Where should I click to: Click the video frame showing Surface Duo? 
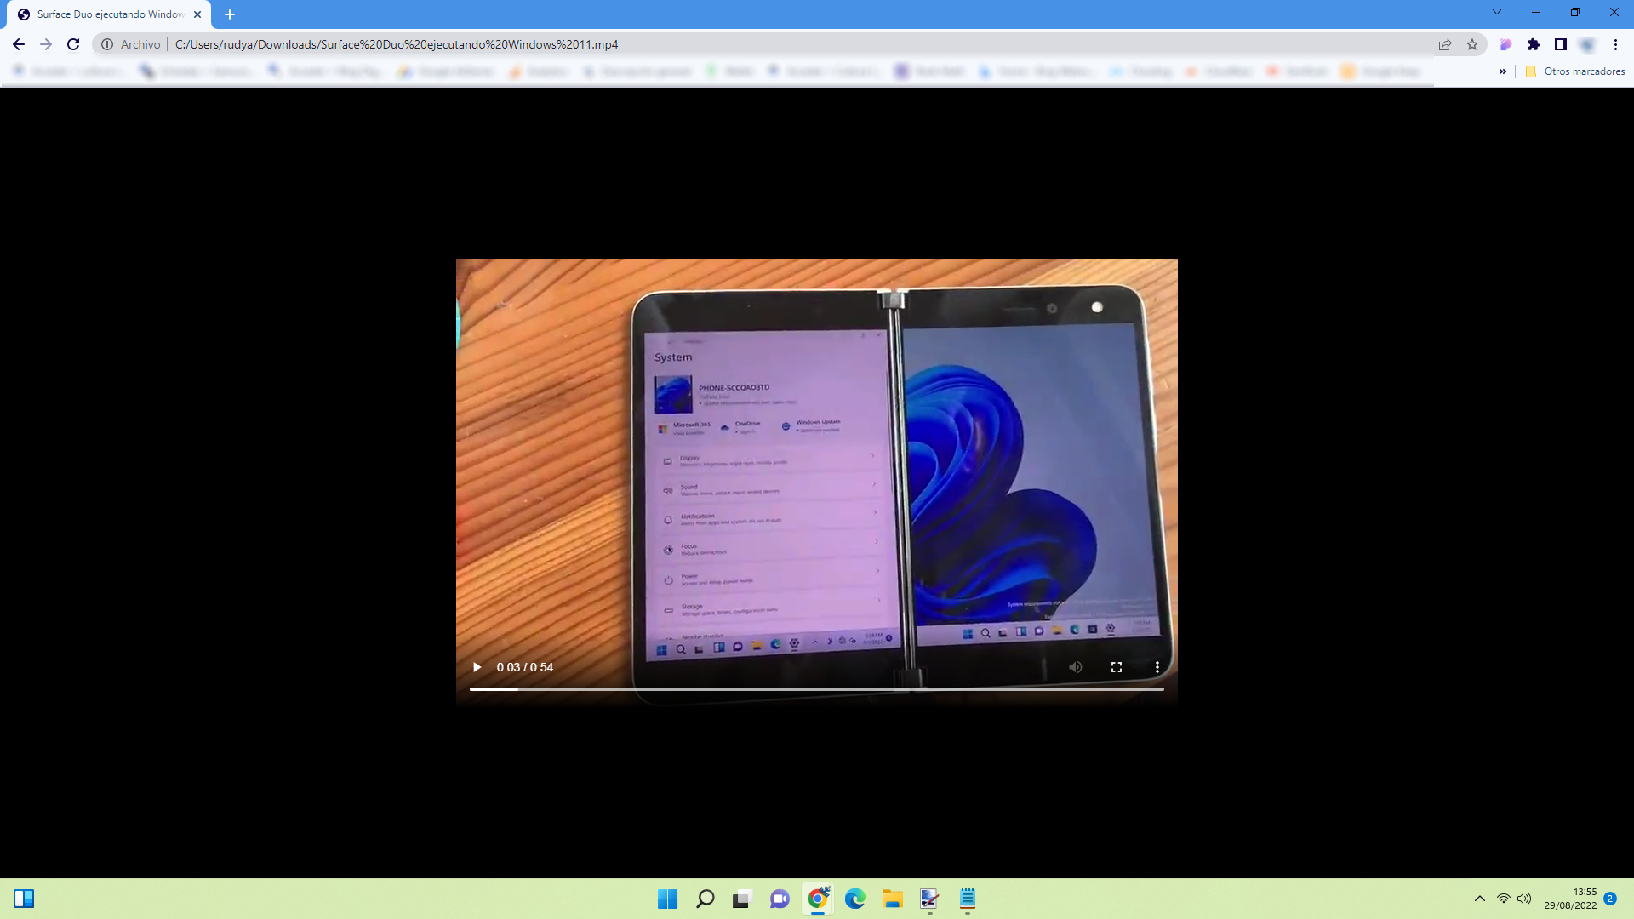point(817,482)
